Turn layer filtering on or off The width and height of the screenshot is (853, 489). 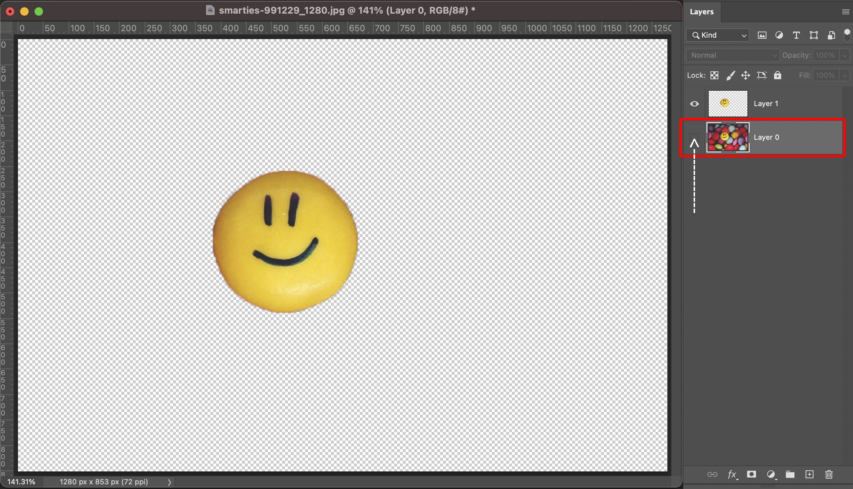(847, 35)
